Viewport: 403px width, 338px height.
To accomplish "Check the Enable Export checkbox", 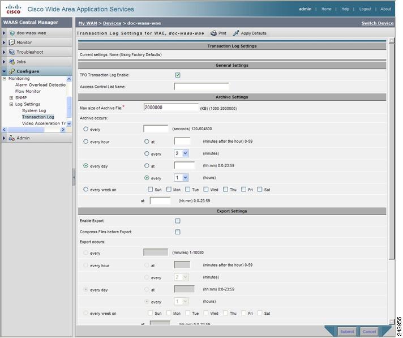I will (x=178, y=221).
